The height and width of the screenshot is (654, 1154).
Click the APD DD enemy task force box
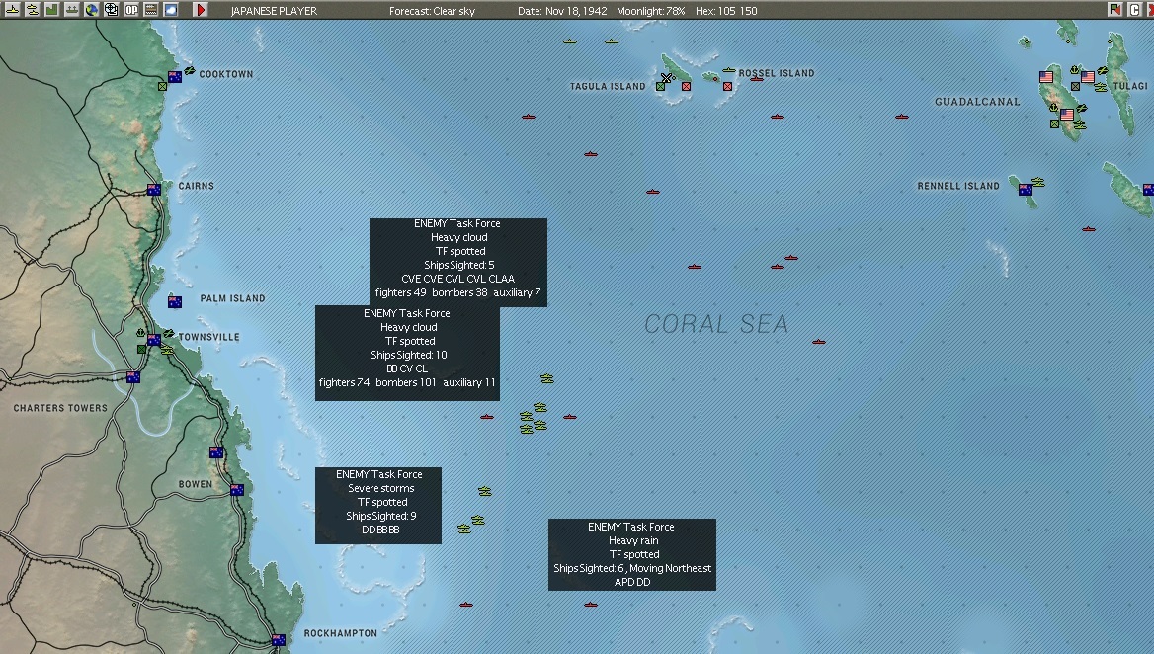tap(632, 554)
